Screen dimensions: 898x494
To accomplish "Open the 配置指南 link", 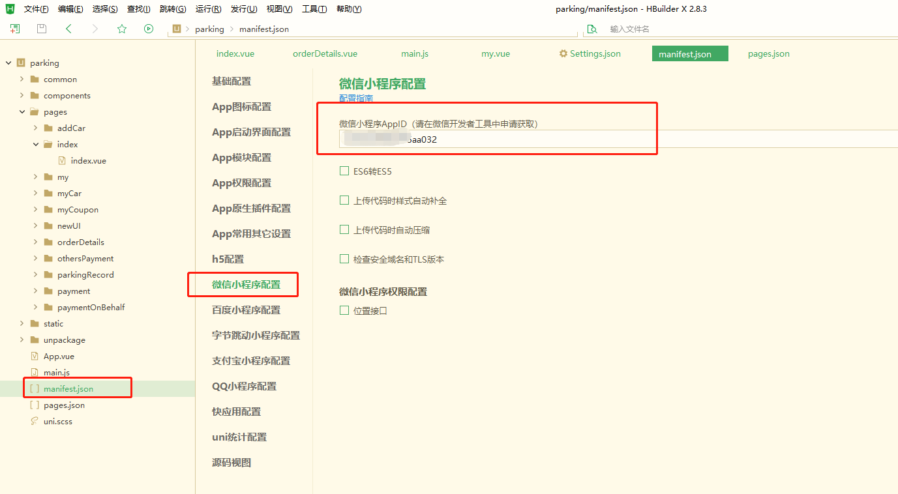I will coord(356,98).
